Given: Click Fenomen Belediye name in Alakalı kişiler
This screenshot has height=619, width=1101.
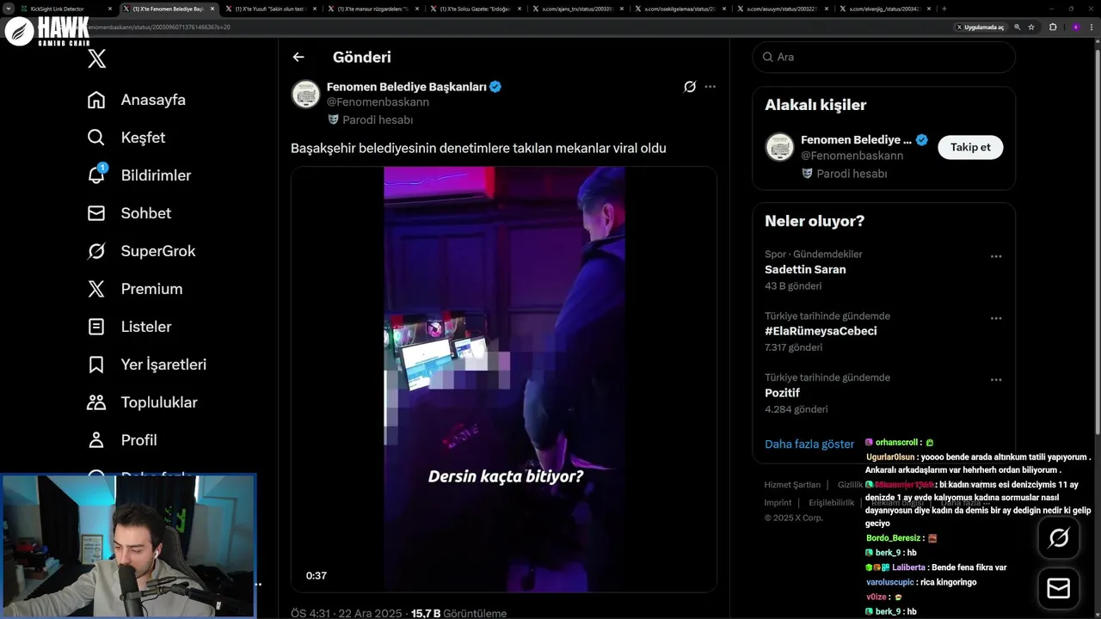Looking at the screenshot, I should pos(856,139).
